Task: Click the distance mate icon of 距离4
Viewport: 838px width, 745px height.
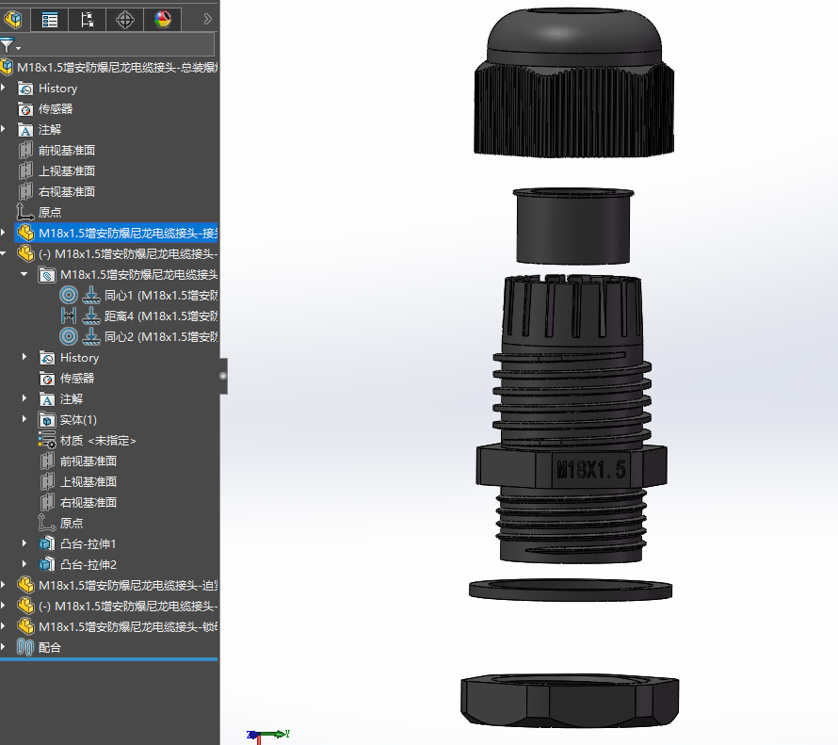Action: (x=69, y=316)
